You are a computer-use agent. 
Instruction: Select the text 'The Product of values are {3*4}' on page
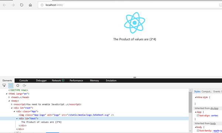coord(135,39)
